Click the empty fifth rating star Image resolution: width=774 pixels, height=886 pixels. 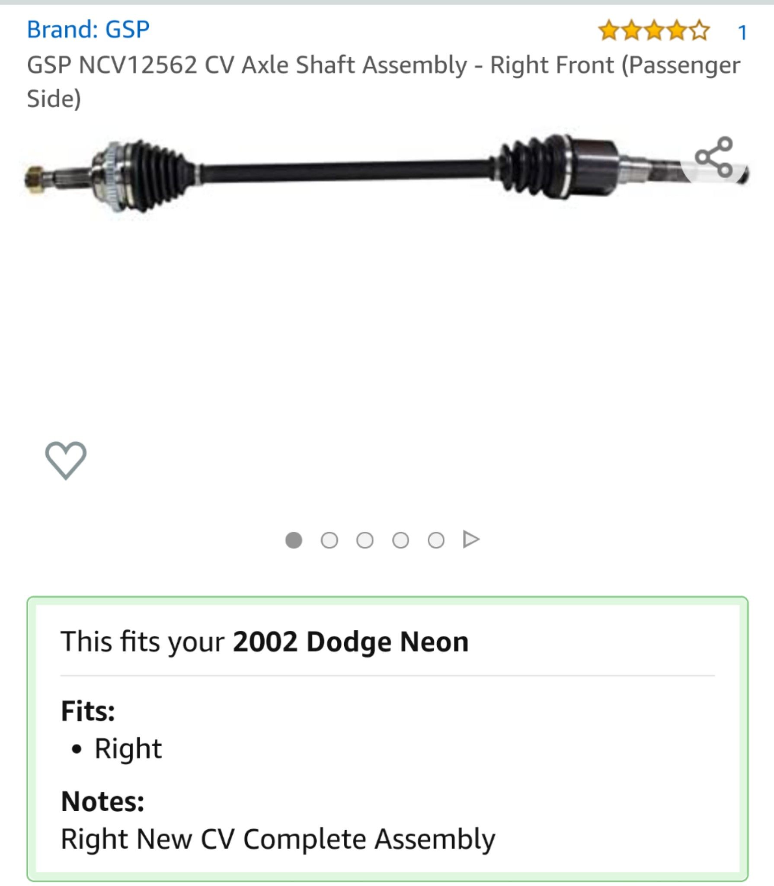(699, 30)
